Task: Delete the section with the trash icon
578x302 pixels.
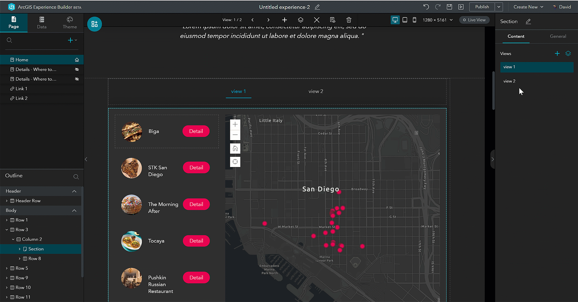Action: pyautogui.click(x=349, y=20)
